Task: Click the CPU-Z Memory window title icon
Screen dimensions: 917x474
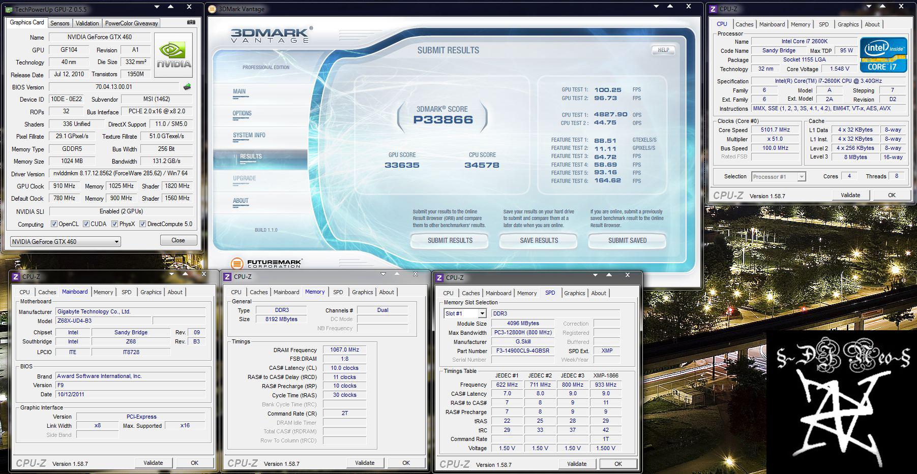Action: 227,277
